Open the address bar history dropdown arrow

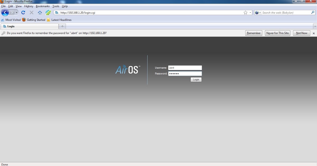tap(250, 12)
